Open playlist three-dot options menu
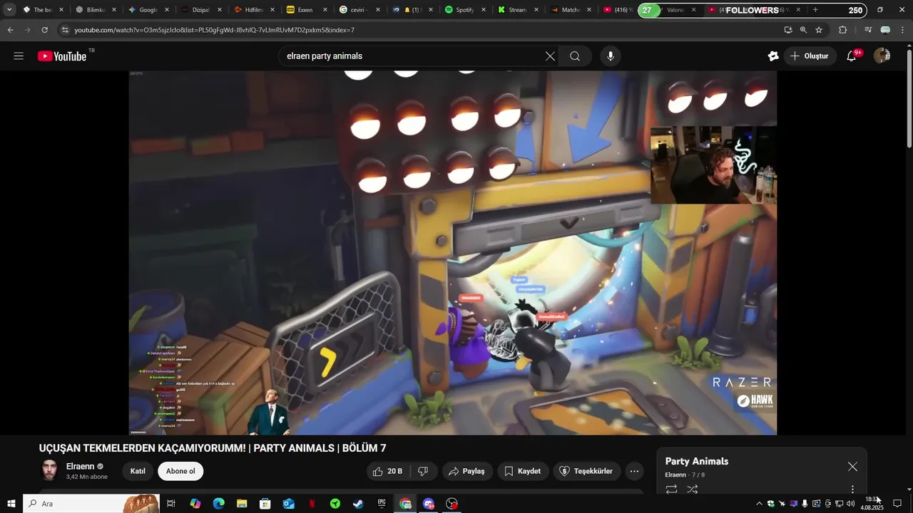Image resolution: width=913 pixels, height=513 pixels. 852,489
